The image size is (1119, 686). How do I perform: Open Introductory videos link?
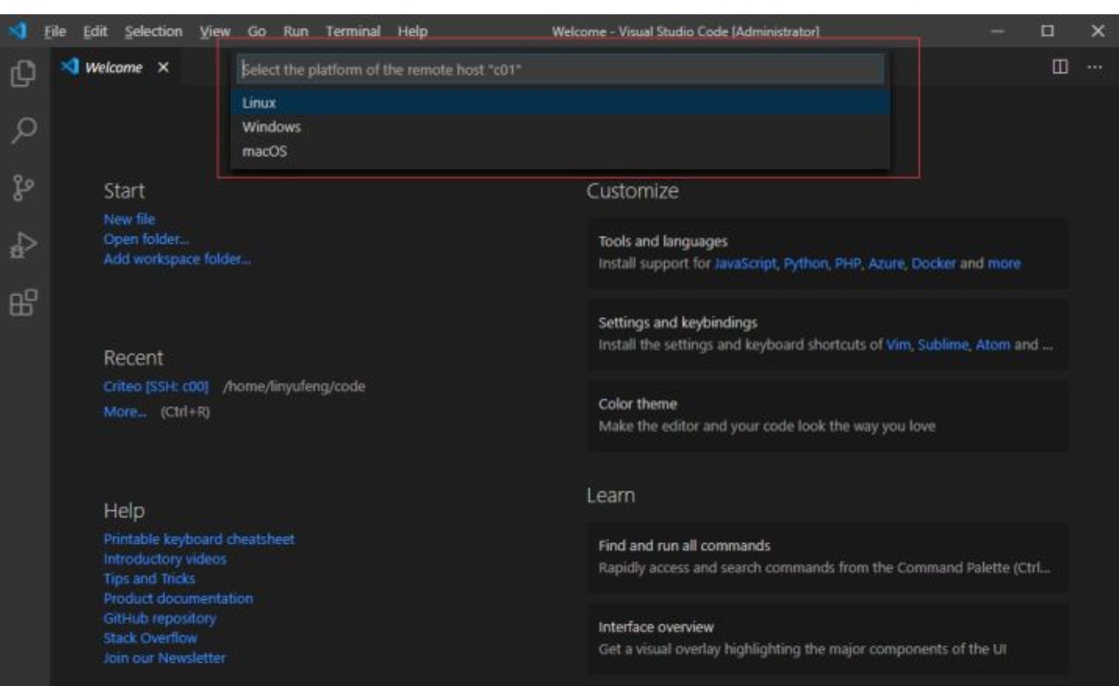[x=165, y=559]
